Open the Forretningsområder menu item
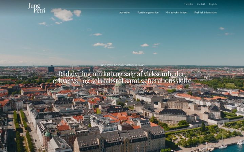 point(148,12)
